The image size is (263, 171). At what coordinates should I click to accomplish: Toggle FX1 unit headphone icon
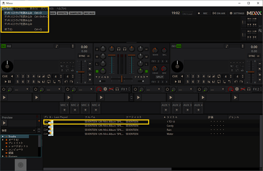tap(117, 89)
